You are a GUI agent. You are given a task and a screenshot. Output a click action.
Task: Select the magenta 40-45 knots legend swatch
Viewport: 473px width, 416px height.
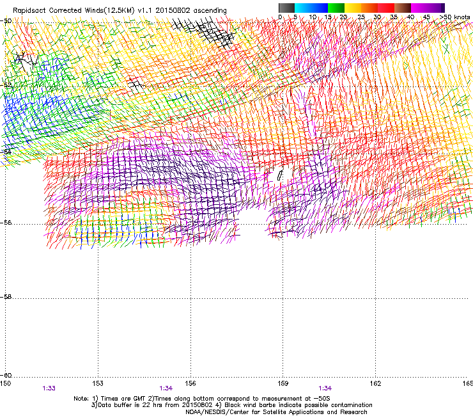pyautogui.click(x=419, y=8)
